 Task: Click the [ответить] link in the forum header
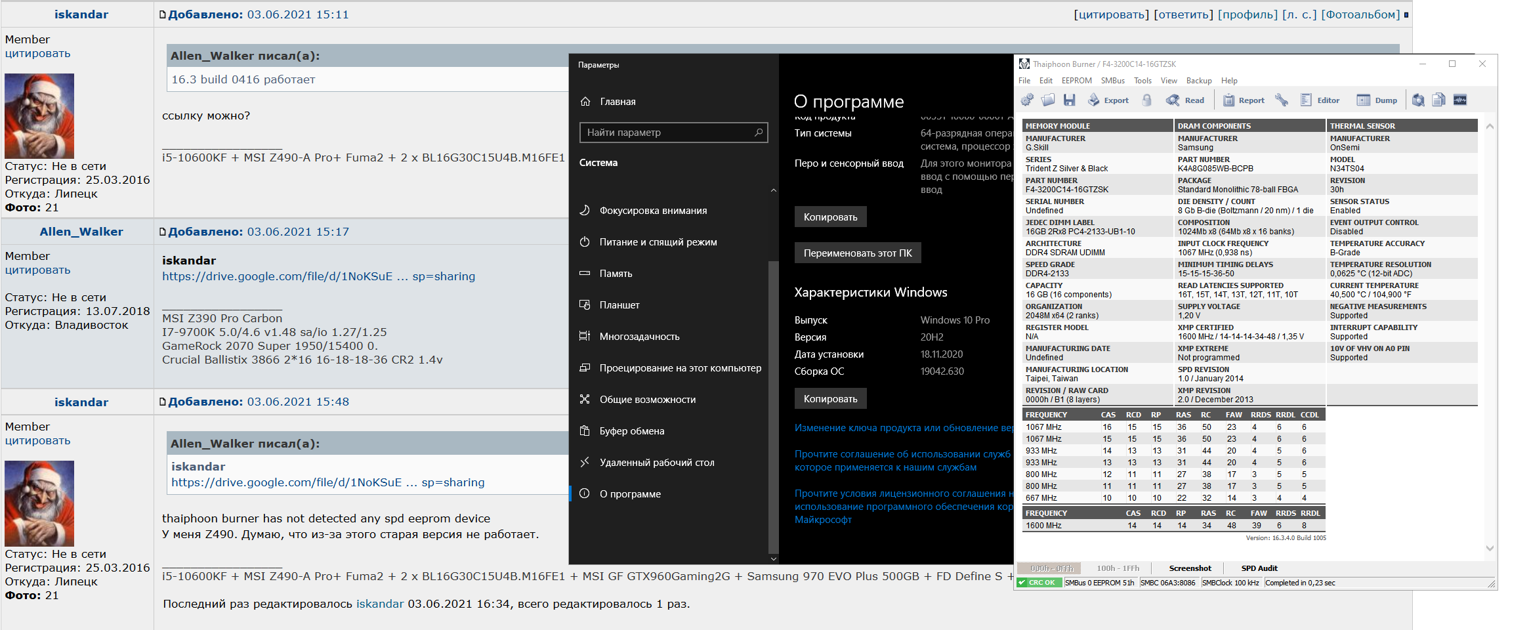coord(1183,14)
